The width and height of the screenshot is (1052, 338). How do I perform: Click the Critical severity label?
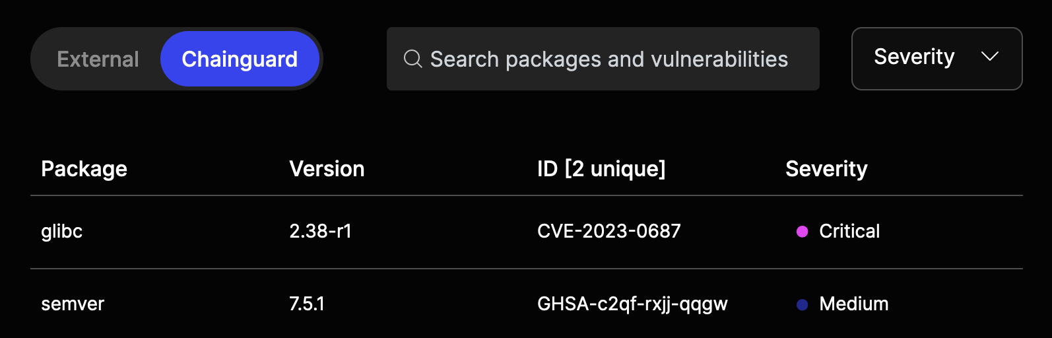(849, 231)
